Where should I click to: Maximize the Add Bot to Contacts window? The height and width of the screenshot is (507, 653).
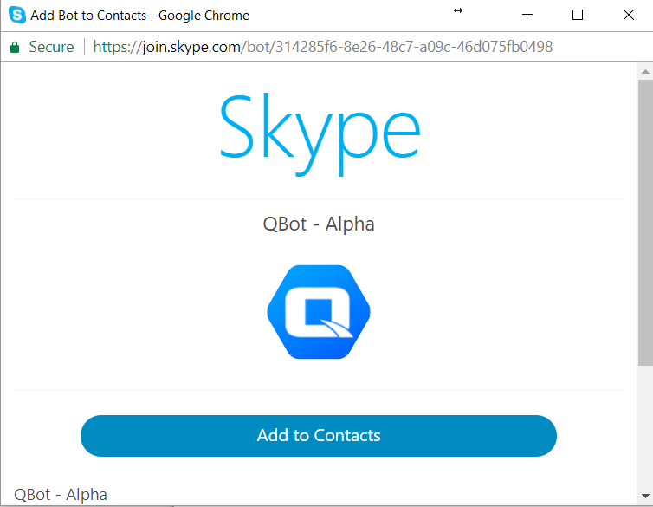point(578,15)
